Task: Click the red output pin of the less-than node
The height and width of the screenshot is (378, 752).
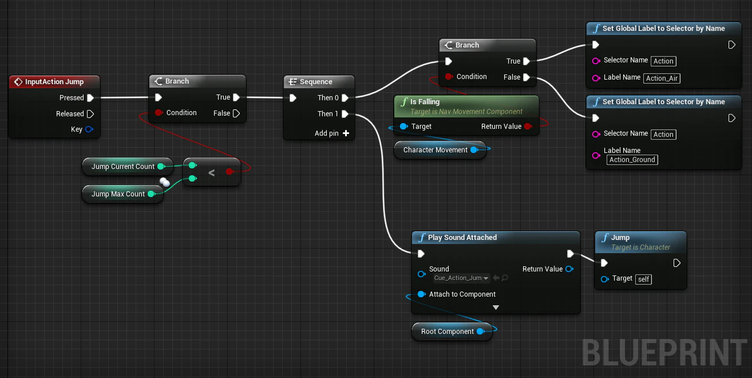Action: click(229, 171)
